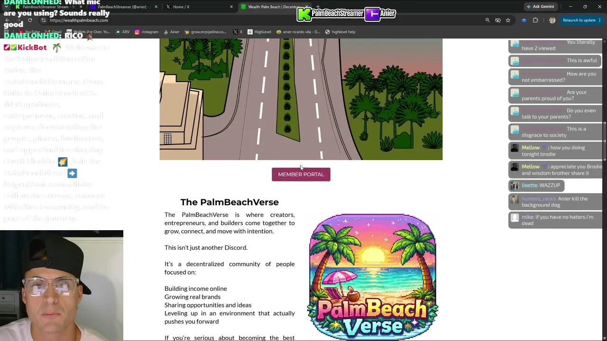The image size is (607, 341).
Task: Open the Anier bookmark
Action: tap(172, 32)
